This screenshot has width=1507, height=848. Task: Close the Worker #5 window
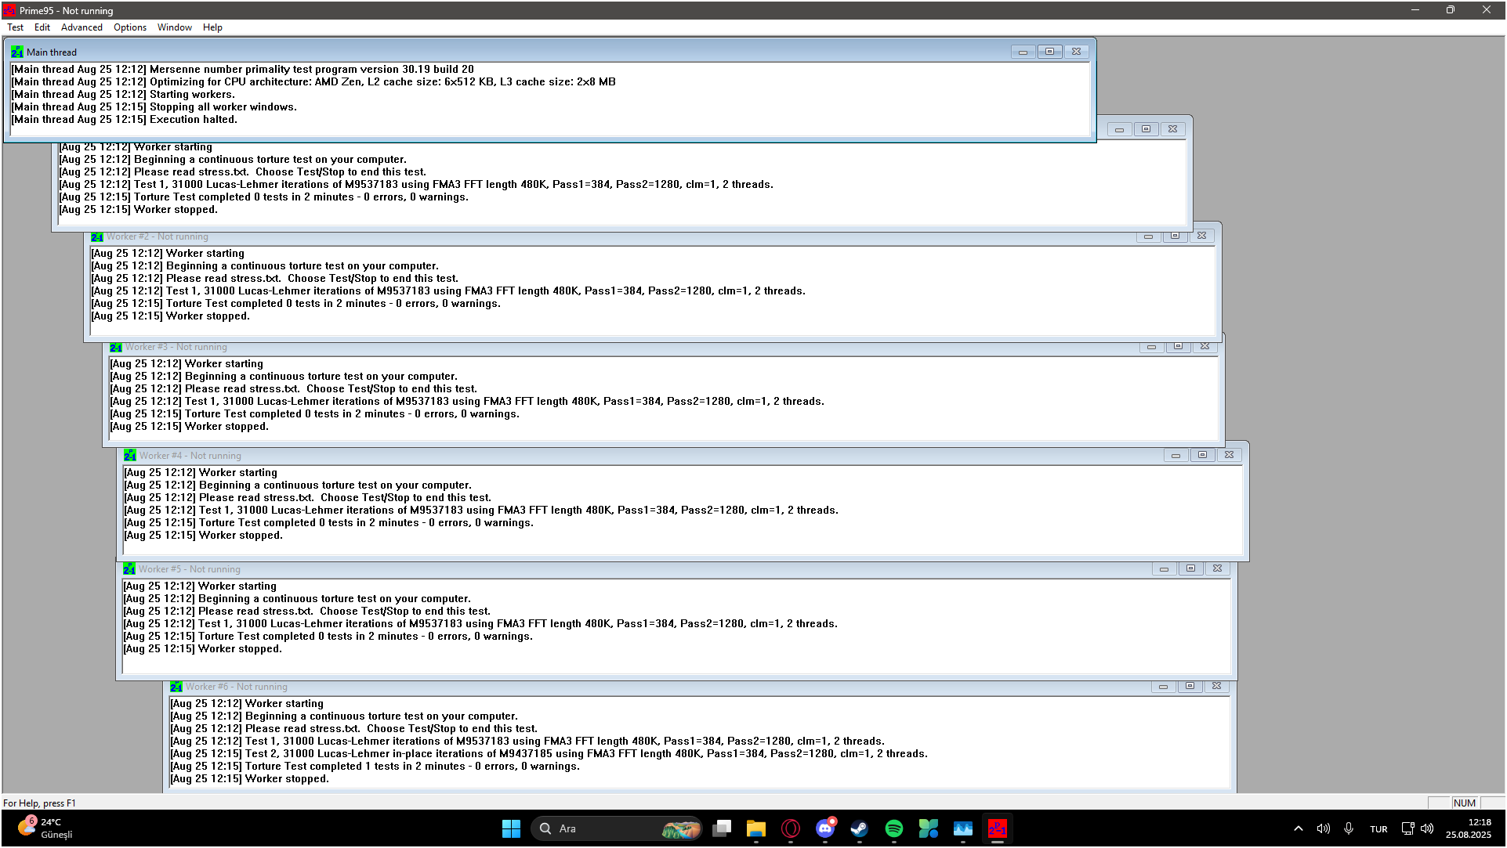tap(1217, 568)
